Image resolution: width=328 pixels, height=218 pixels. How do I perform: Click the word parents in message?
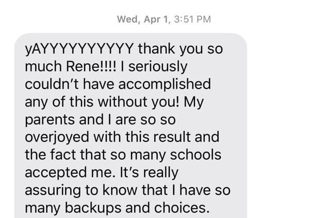[x=50, y=120]
